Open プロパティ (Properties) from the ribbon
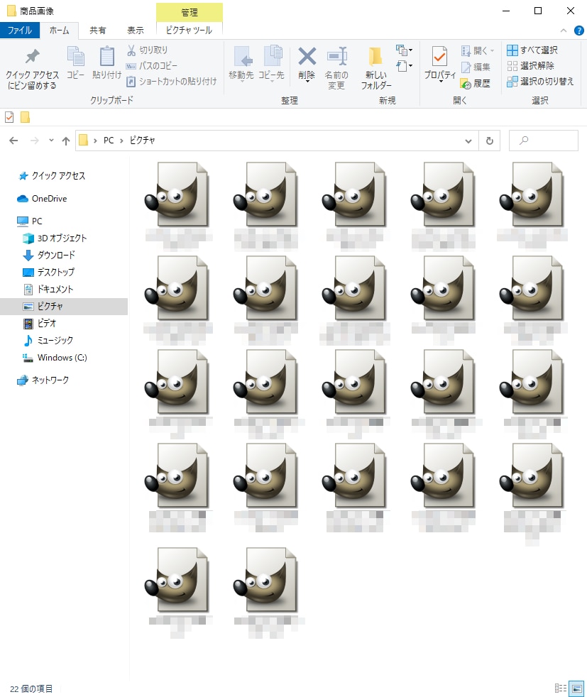The height and width of the screenshot is (697, 587). tap(440, 65)
